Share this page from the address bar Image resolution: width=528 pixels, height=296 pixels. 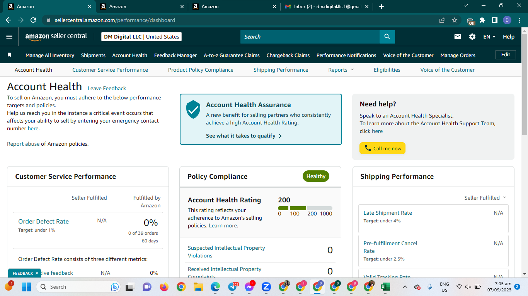click(442, 20)
